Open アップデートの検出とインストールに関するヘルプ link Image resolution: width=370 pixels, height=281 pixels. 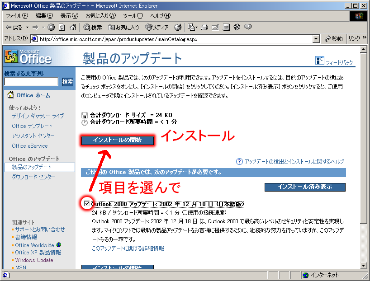[x=294, y=161]
